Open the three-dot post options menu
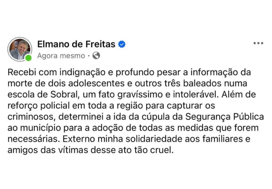This screenshot has height=189, width=272. [258, 43]
